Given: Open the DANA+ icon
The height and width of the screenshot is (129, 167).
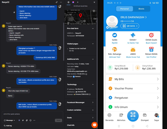Looking at the screenshot, I should tap(133, 35).
